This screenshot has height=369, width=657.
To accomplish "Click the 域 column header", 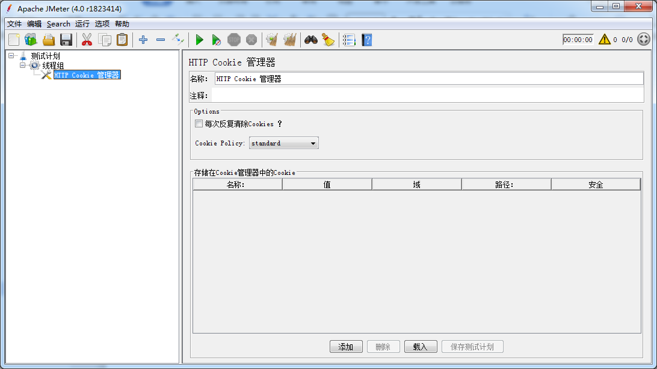I will tap(417, 184).
